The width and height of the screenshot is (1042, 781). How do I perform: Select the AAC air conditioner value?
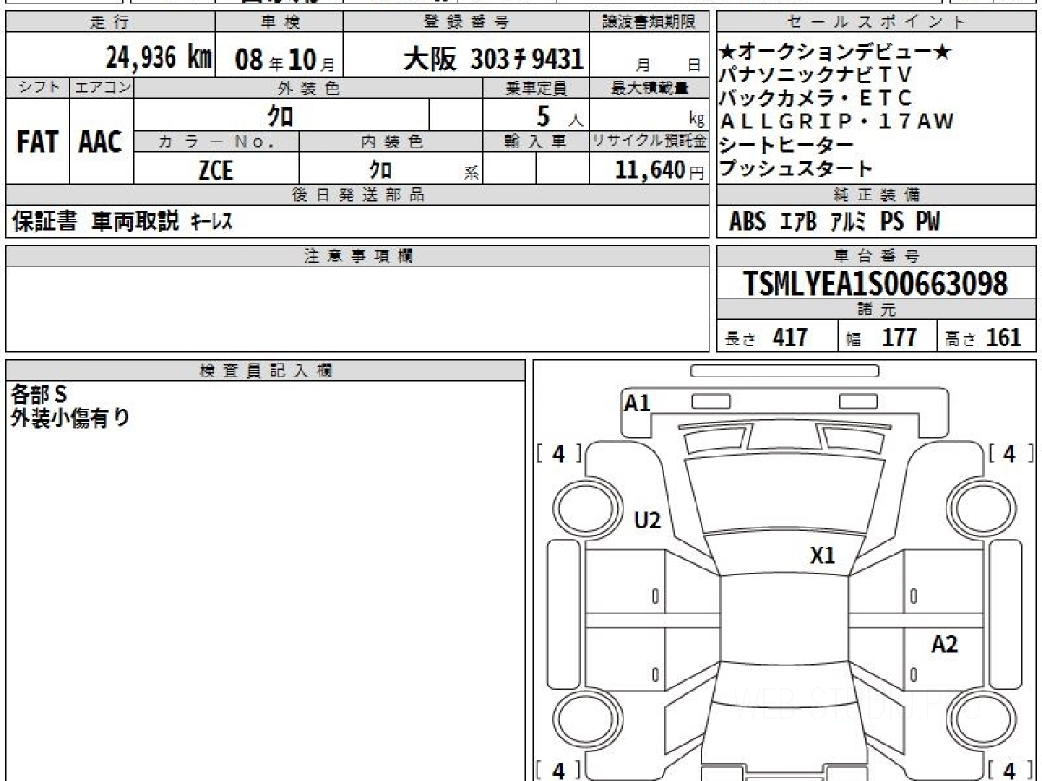tap(101, 141)
